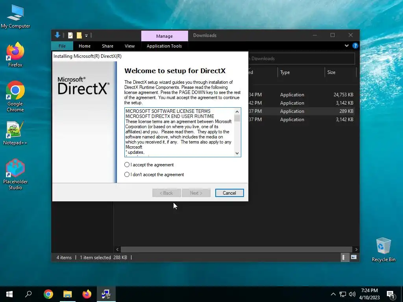Open Application Tools ribbon tab
Image resolution: width=403 pixels, height=302 pixels.
[164, 46]
